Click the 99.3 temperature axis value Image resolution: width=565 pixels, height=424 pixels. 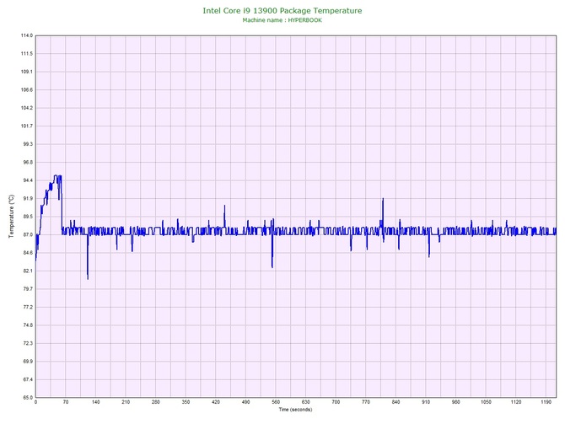pyautogui.click(x=27, y=144)
